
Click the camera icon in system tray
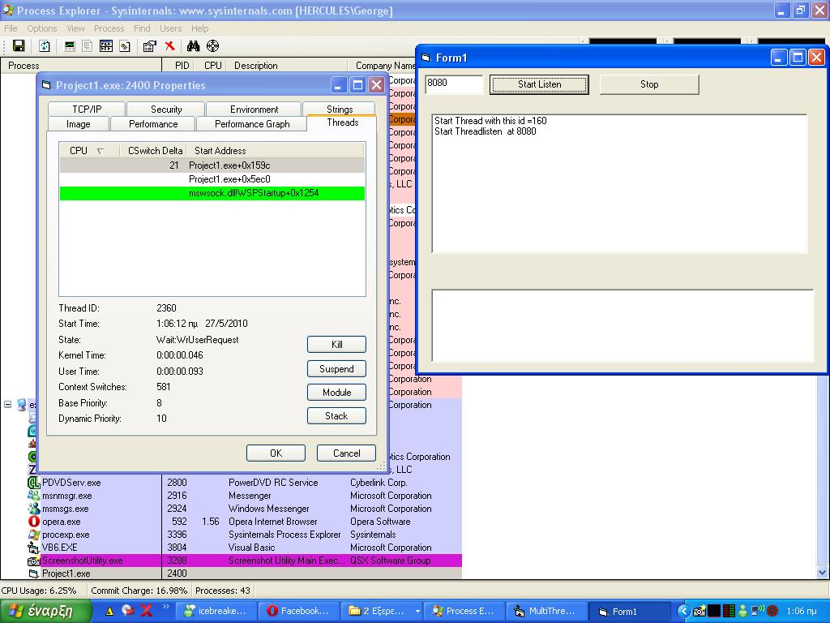pos(700,612)
